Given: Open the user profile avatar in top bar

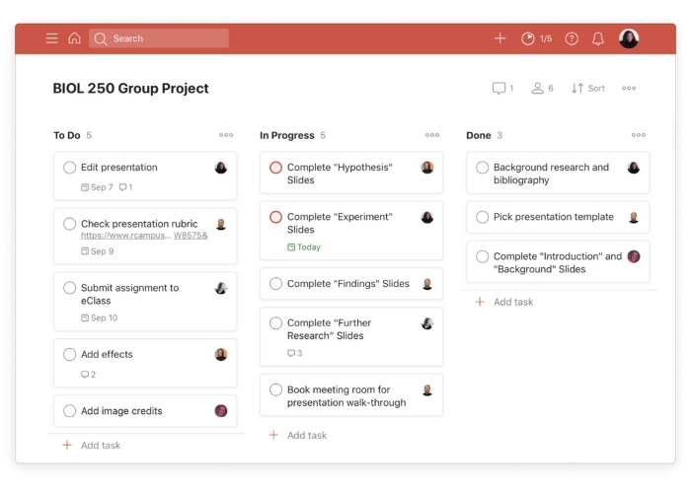Looking at the screenshot, I should point(629,38).
